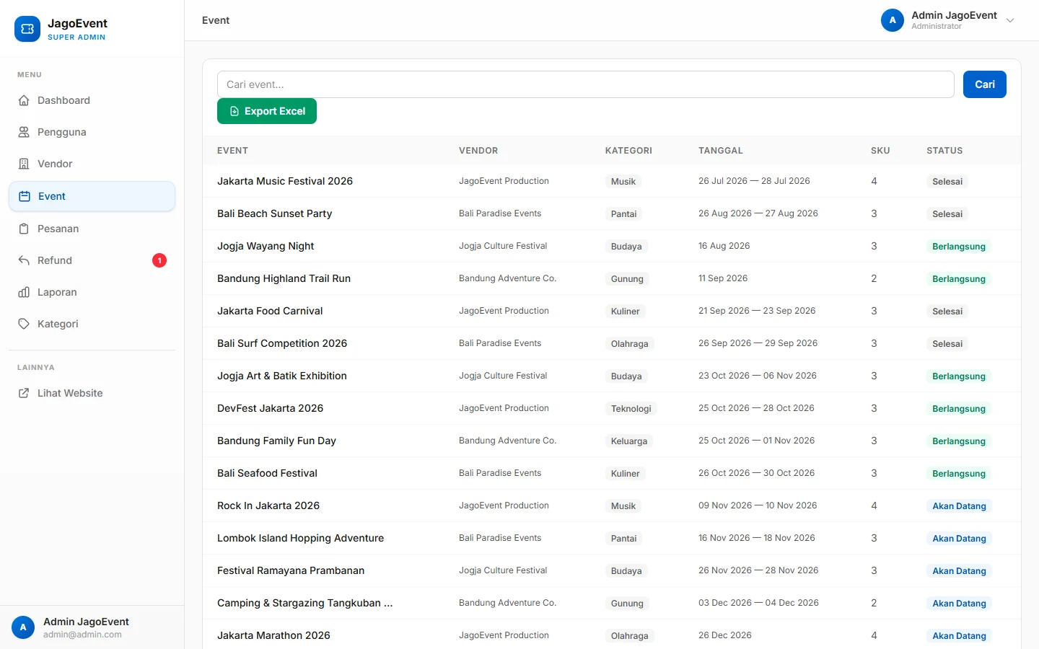Click Akan Datang status of Rock In Jakarta
Viewport: 1039px width, 649px height.
pyautogui.click(x=959, y=506)
